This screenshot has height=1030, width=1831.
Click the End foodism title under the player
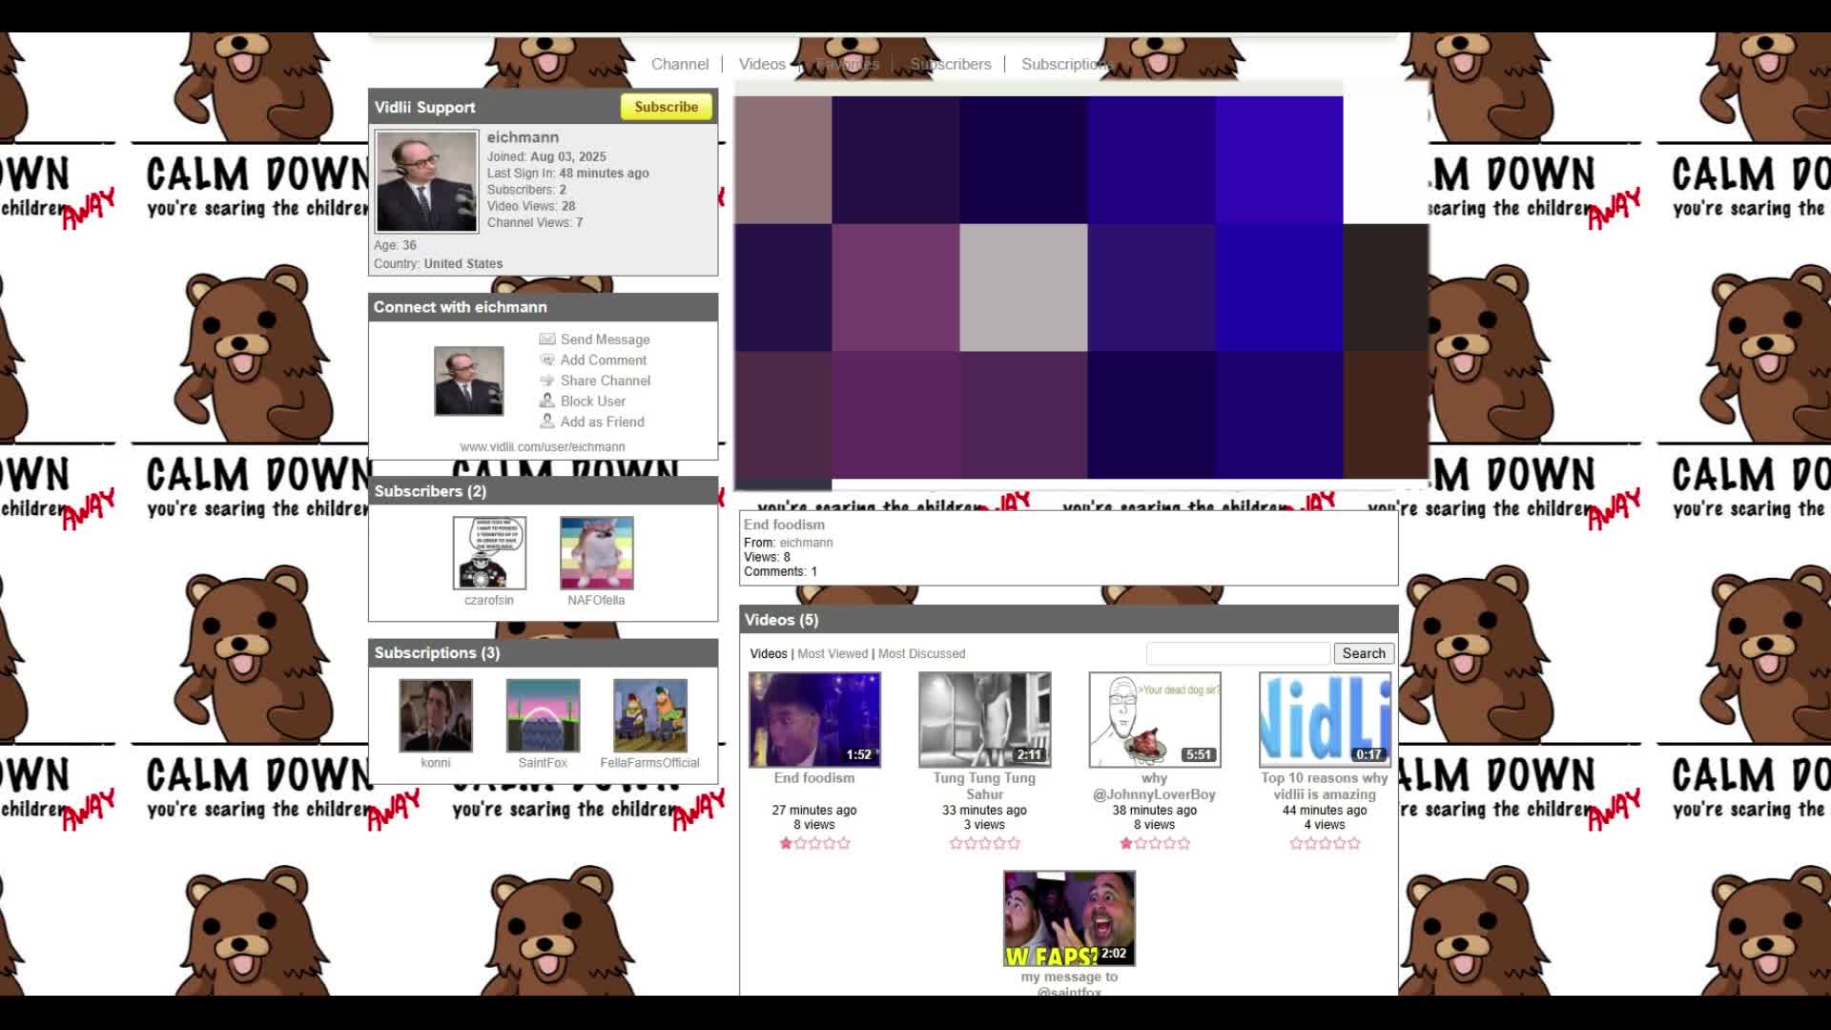784,525
